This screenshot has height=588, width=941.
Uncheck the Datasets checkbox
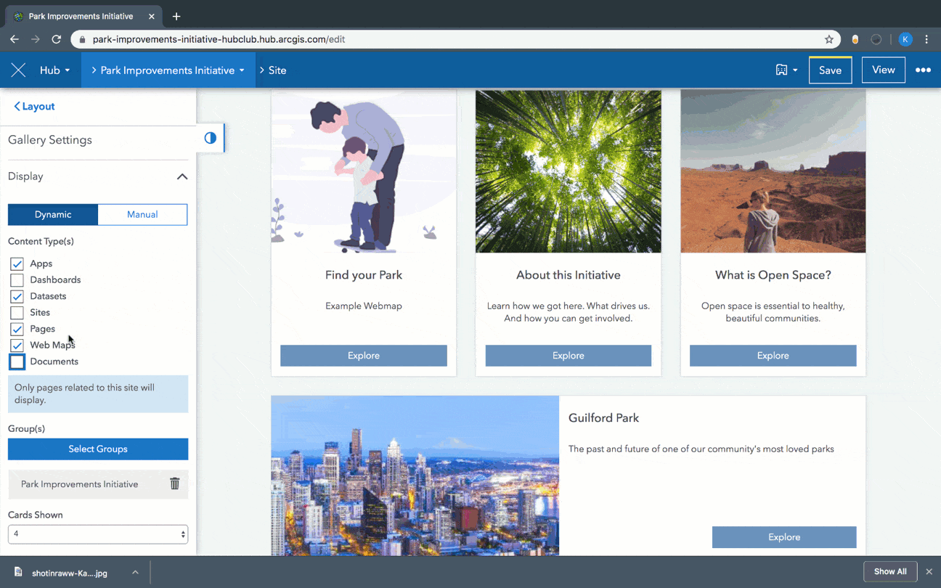tap(17, 296)
